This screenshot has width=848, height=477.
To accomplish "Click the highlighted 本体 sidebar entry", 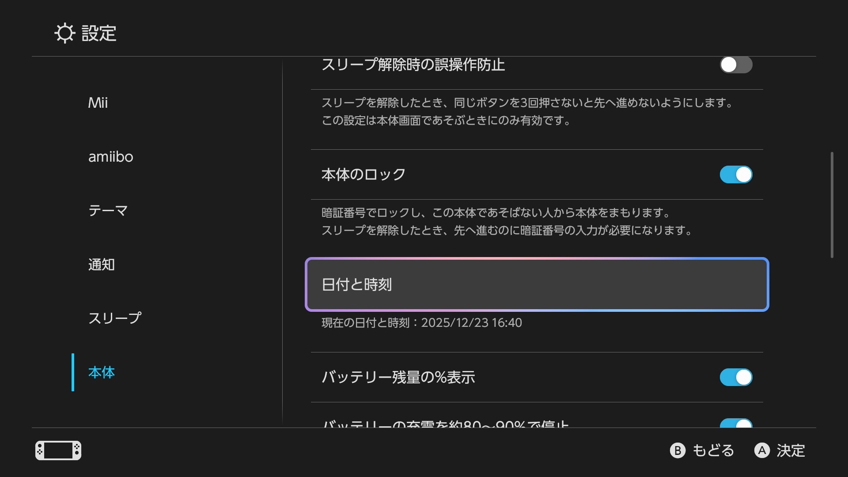I will point(101,372).
